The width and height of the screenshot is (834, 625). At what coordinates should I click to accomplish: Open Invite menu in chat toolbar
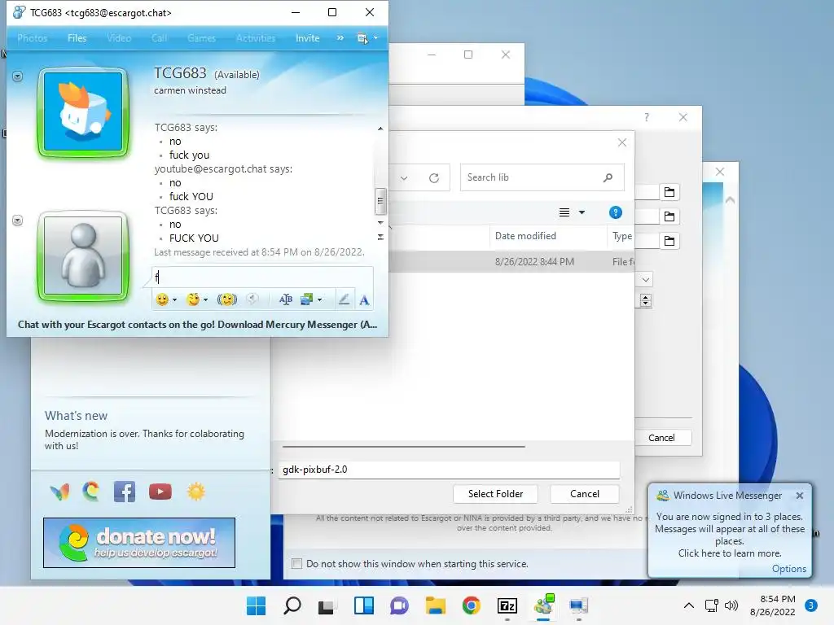click(x=307, y=38)
